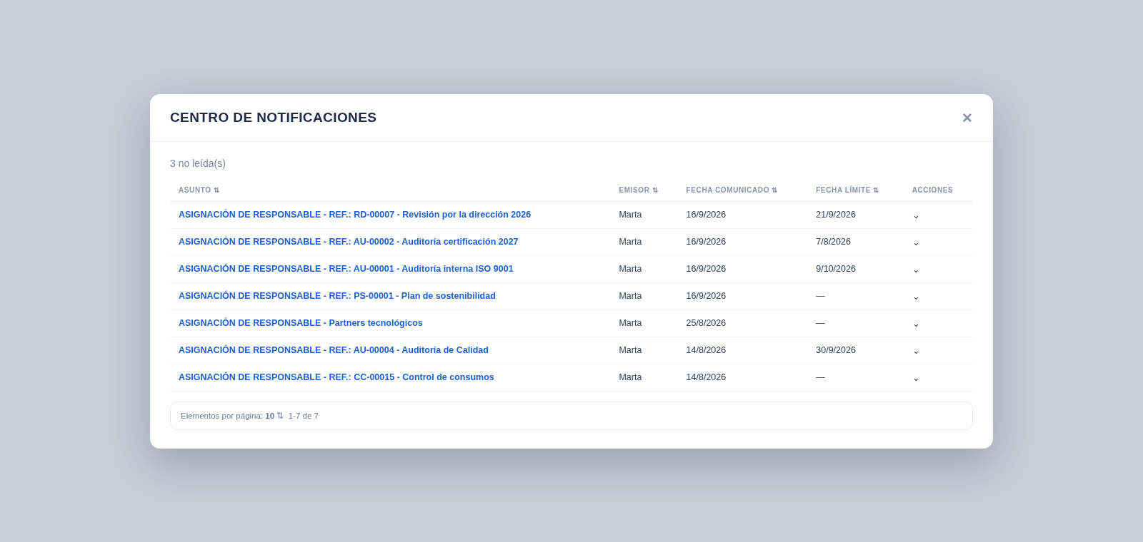The width and height of the screenshot is (1143, 542).
Task: Open notification CC-00015 Control de consumos
Action: 336,377
